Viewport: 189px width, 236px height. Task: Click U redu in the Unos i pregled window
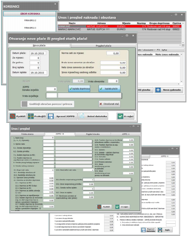tap(122, 207)
